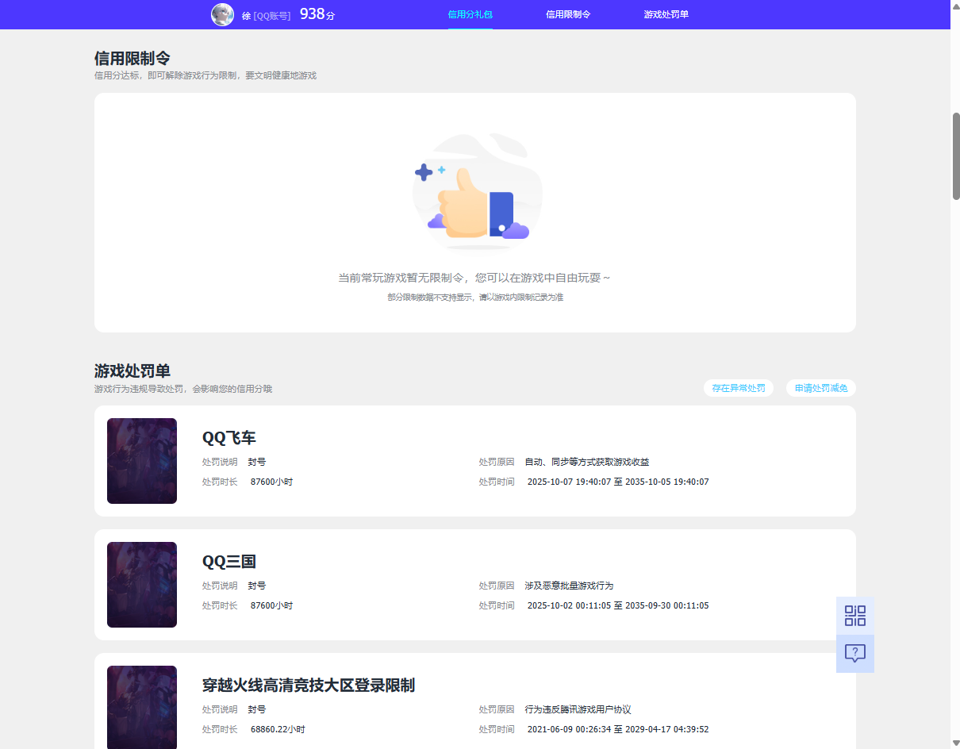Open the QR code floating icon
Image resolution: width=960 pixels, height=749 pixels.
855,616
